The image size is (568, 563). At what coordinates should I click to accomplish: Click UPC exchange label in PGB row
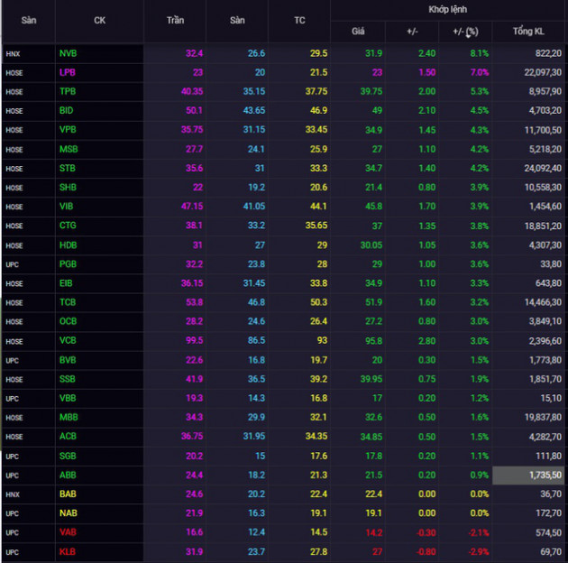pyautogui.click(x=12, y=264)
